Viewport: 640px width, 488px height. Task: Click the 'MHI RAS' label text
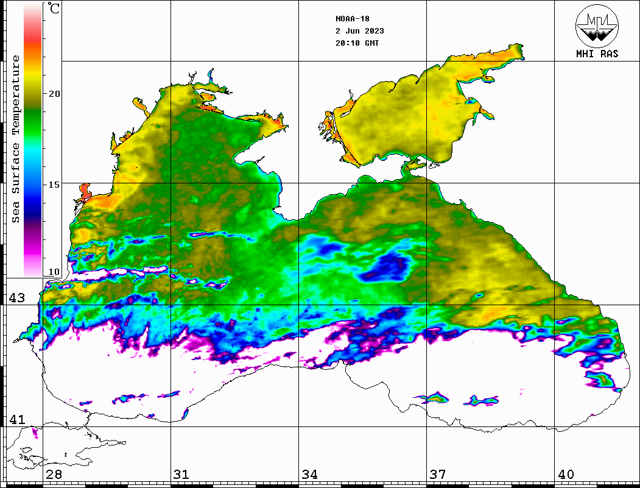click(597, 54)
